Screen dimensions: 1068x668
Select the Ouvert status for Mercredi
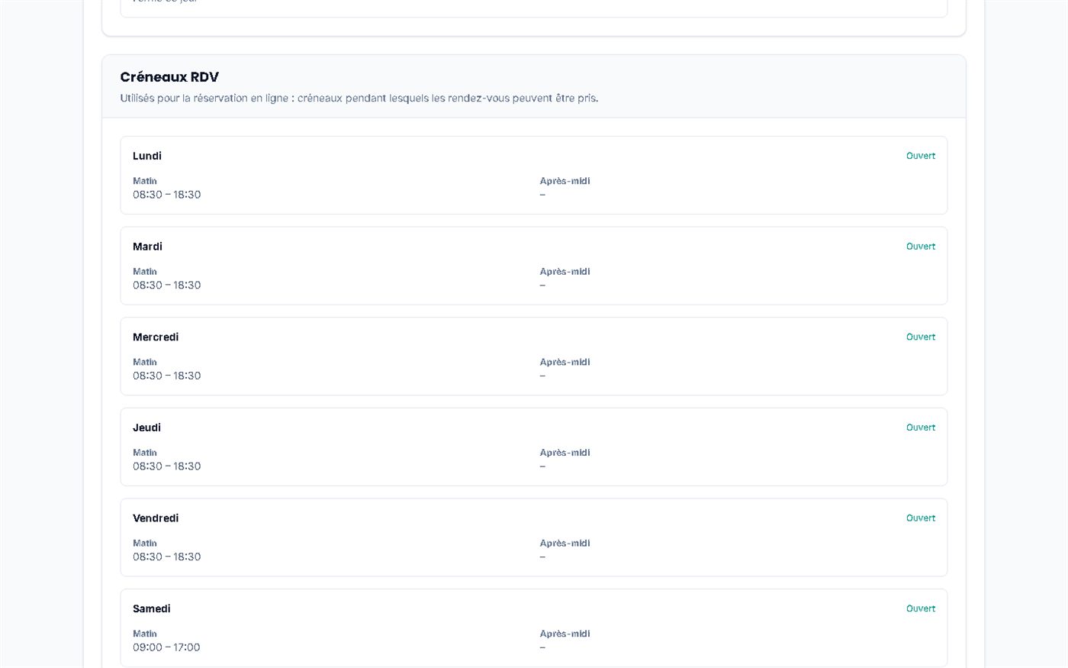point(921,337)
